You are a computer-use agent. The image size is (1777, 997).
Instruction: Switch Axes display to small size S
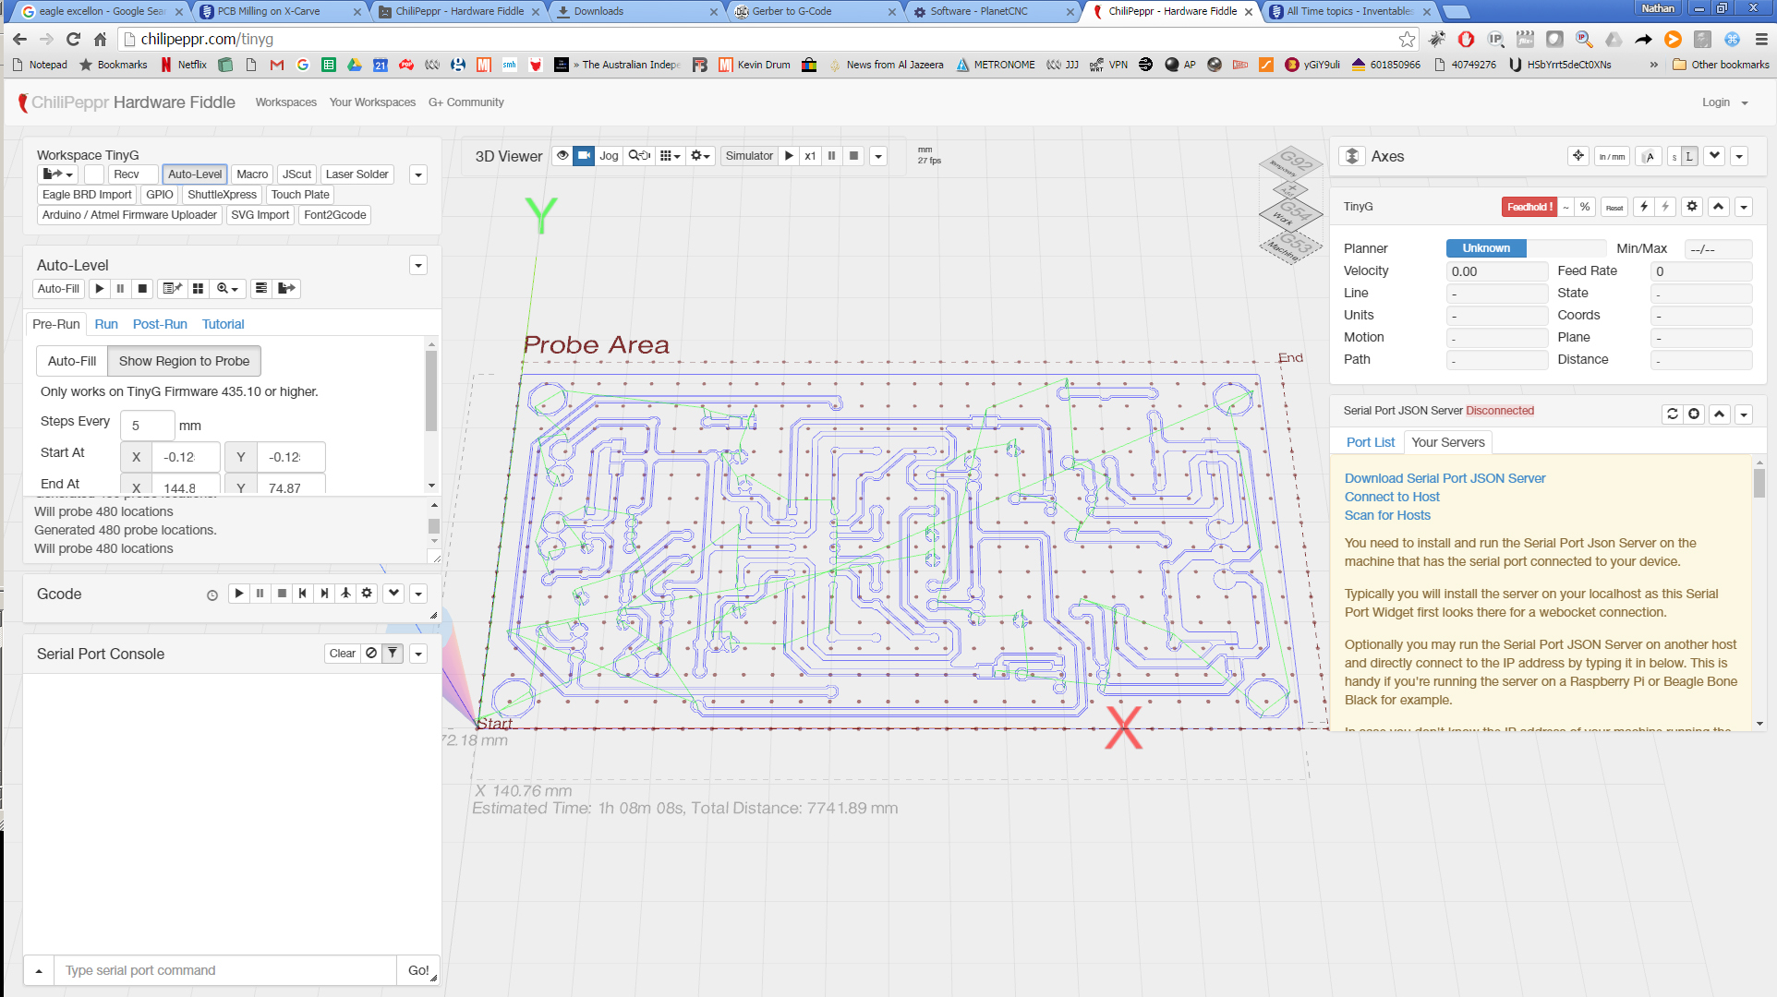pos(1674,157)
